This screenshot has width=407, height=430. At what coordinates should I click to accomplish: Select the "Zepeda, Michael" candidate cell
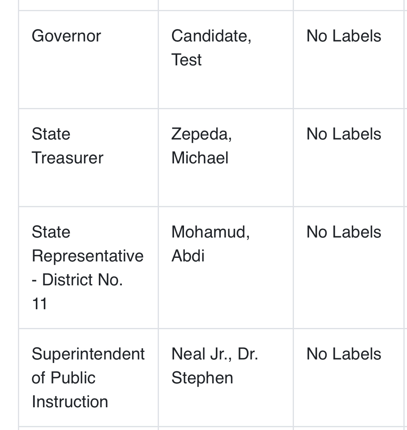(x=202, y=145)
